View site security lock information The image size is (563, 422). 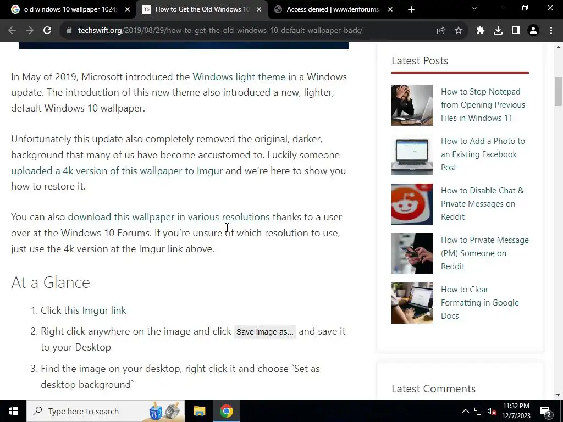point(69,31)
